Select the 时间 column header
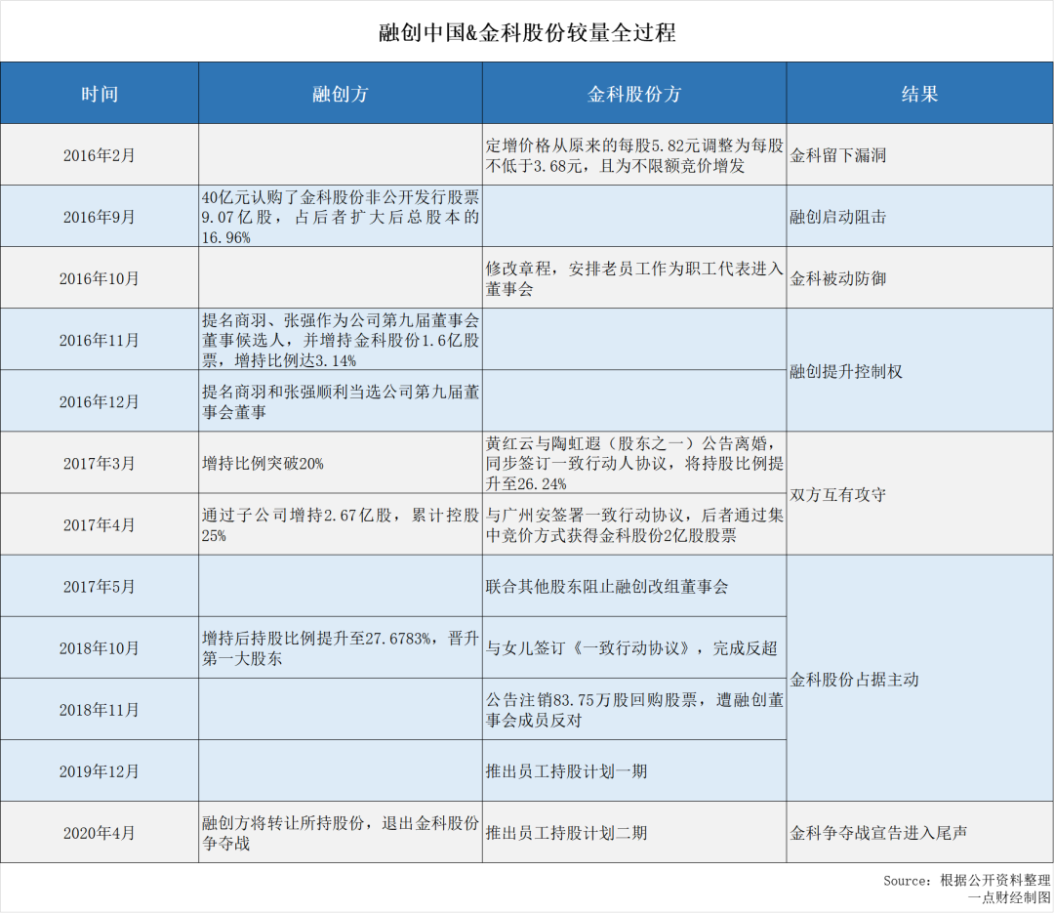1054x913 pixels. point(99,94)
